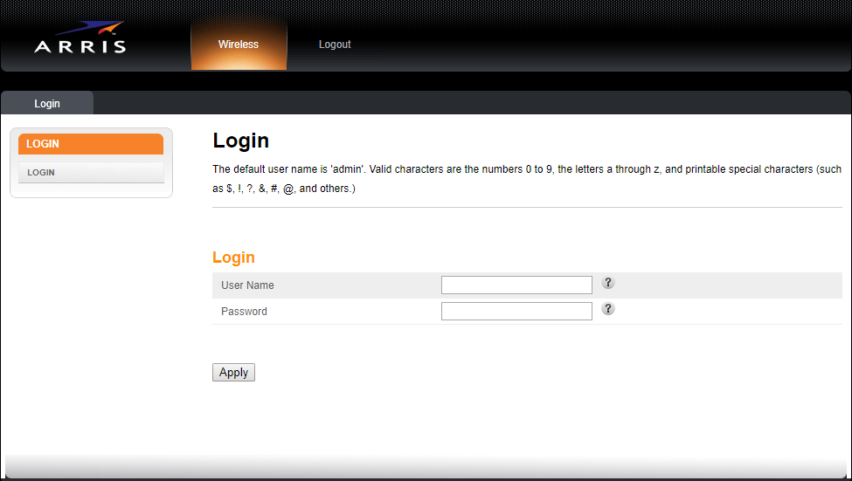
Task: Click the help icon beside User Name field
Action: point(608,283)
